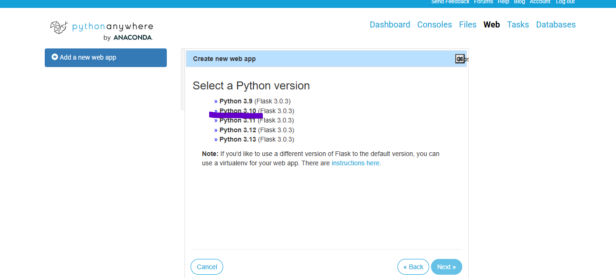Close the Create new web app dialog
Viewport: 616px width, 278px height.
click(460, 59)
